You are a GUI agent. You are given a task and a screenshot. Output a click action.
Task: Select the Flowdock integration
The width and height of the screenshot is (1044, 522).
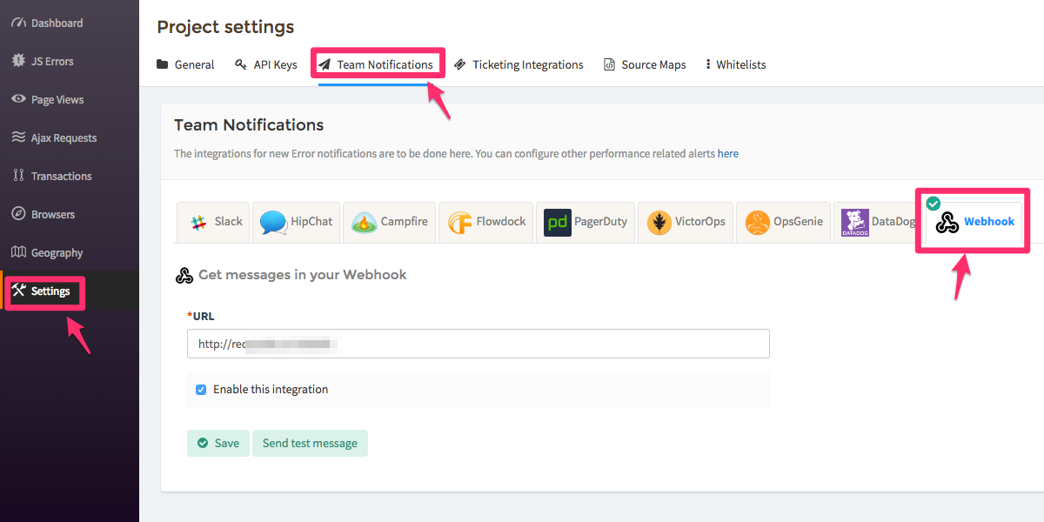[485, 222]
